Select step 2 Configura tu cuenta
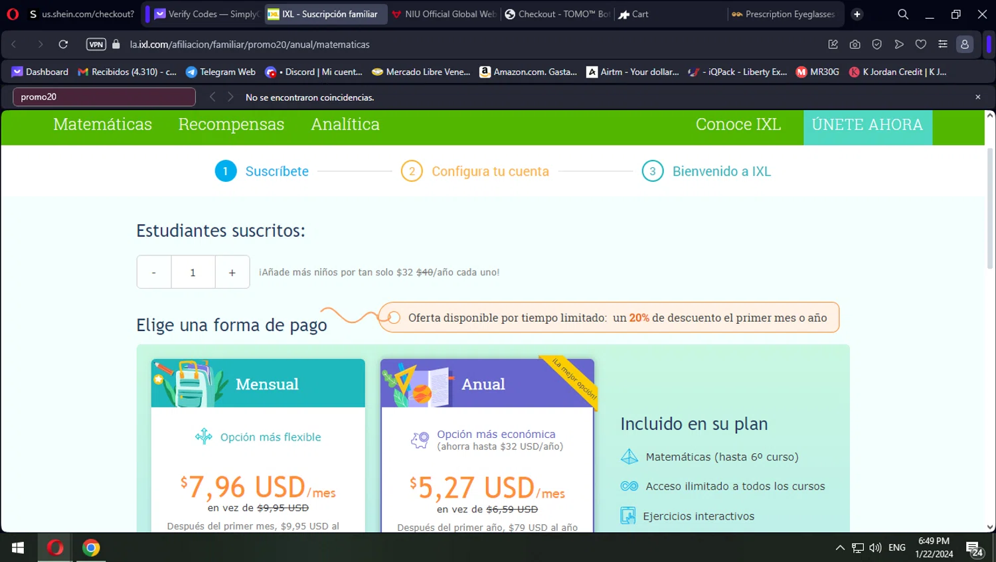 click(475, 171)
